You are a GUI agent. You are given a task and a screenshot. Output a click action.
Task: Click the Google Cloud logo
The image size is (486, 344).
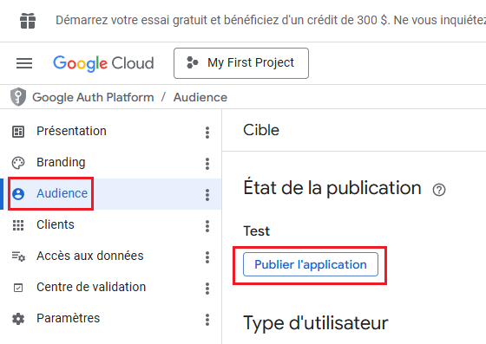click(x=103, y=63)
